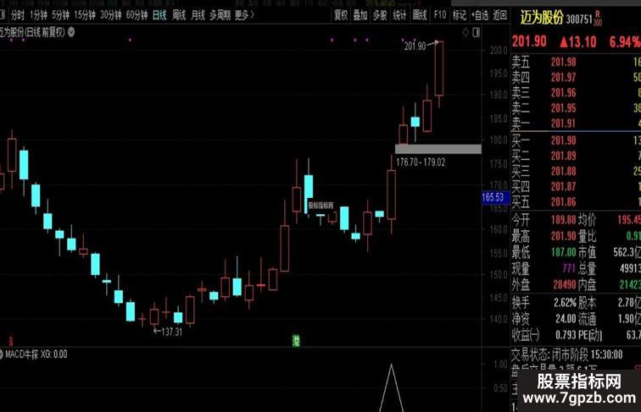Click the 迈为股份 stock name header
Screen dimensions: 641x412
(542, 18)
